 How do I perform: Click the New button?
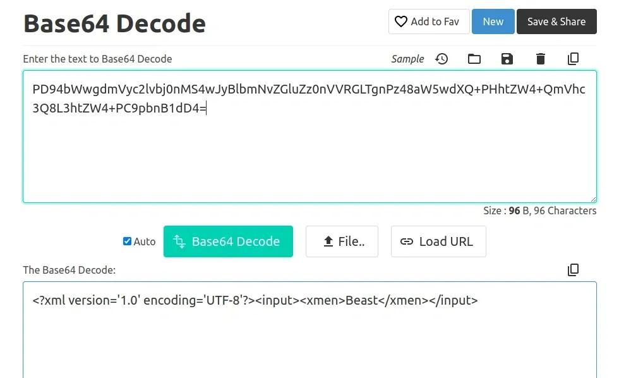click(x=493, y=21)
